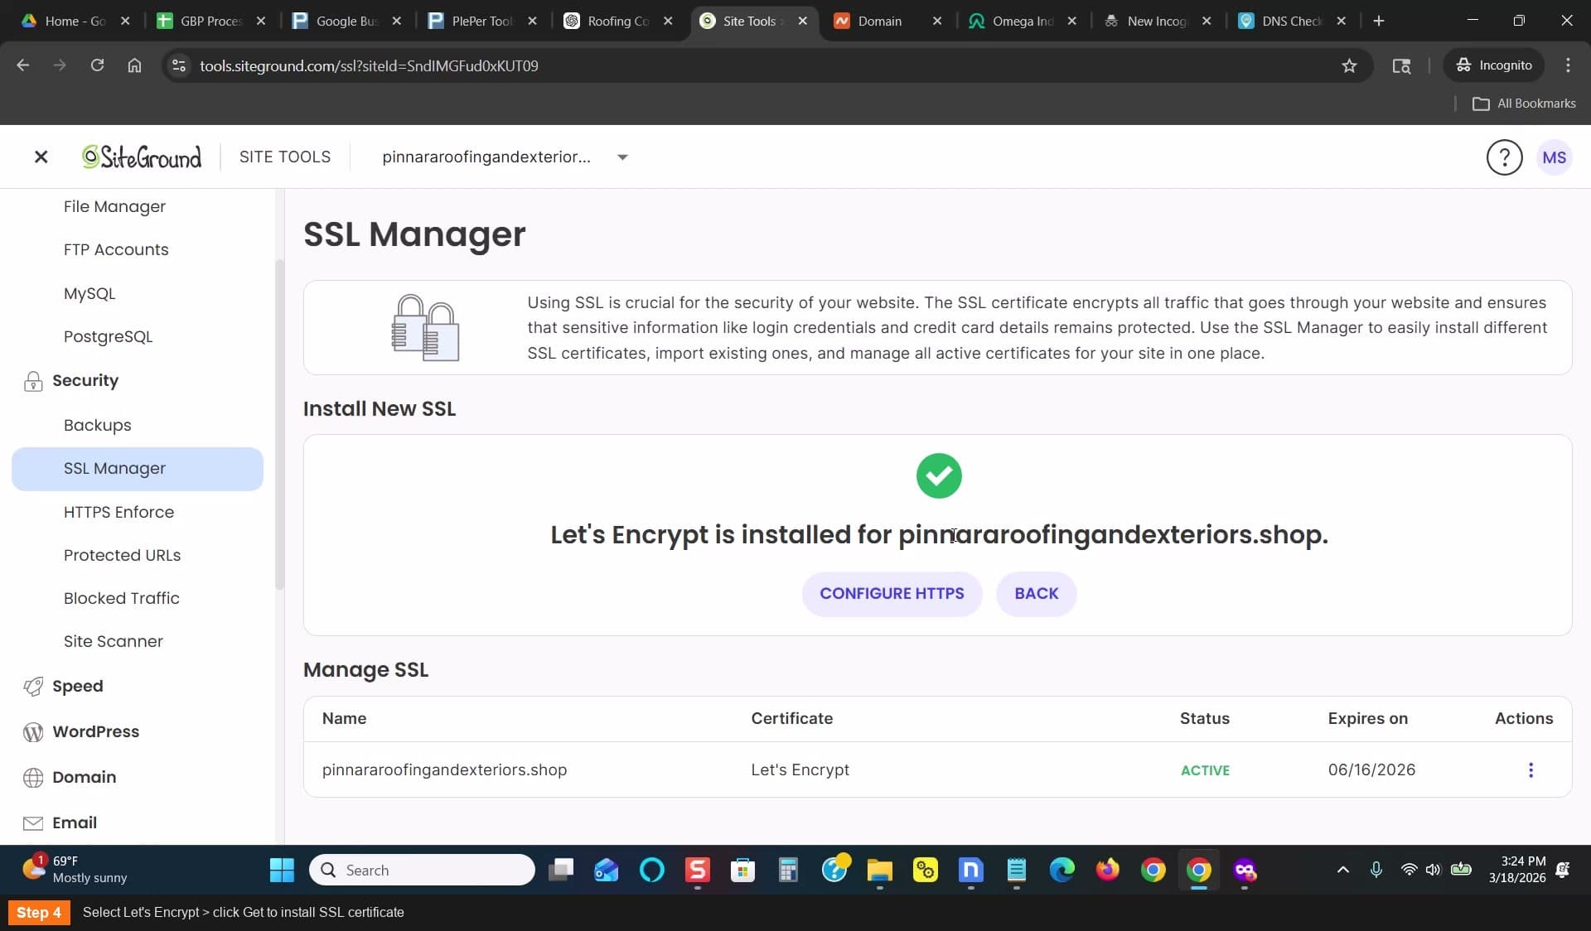Expand the site selector dropdown for pinnararoofingandexterior
1591x931 pixels.
(622, 157)
